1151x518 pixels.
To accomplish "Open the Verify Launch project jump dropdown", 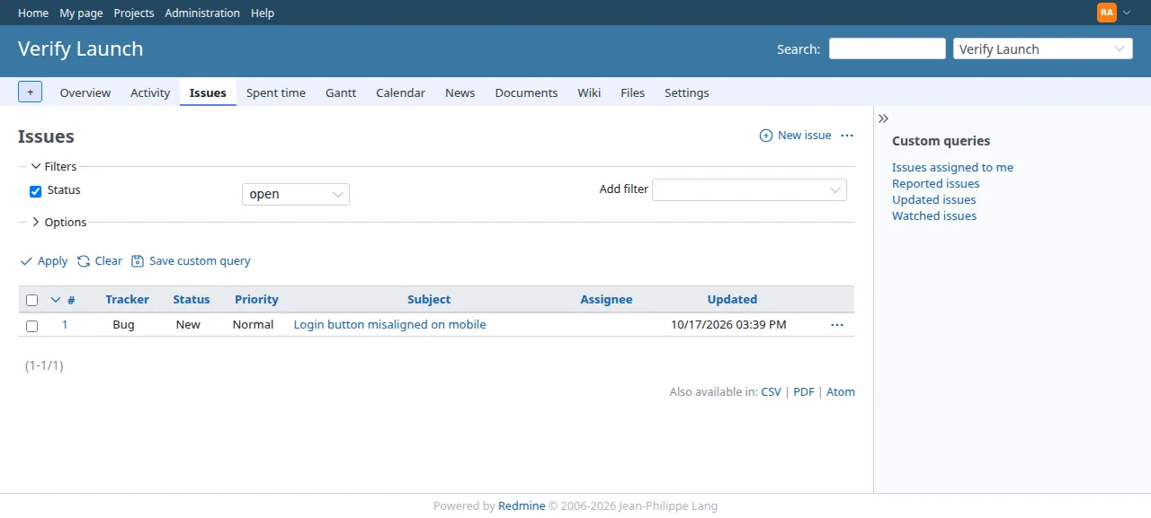I will click(1043, 48).
